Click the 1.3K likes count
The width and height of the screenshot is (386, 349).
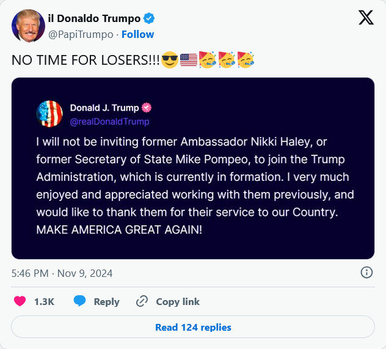(x=44, y=301)
